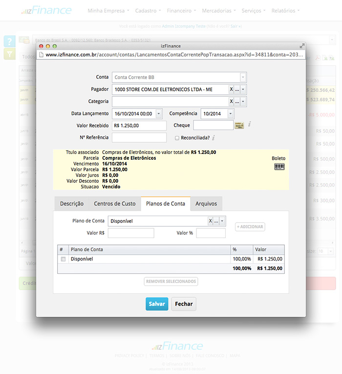Click the popup expand icon in title bar
This screenshot has height=374, width=342.
pos(301,46)
